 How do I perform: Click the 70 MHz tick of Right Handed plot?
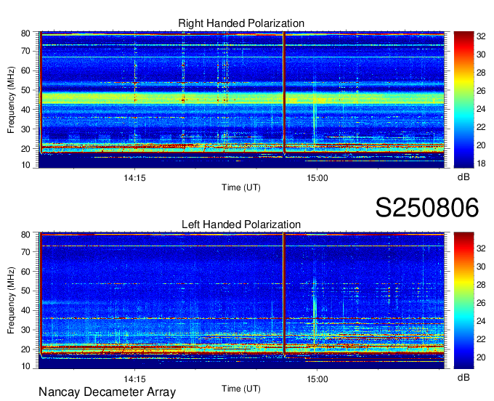(x=25, y=51)
